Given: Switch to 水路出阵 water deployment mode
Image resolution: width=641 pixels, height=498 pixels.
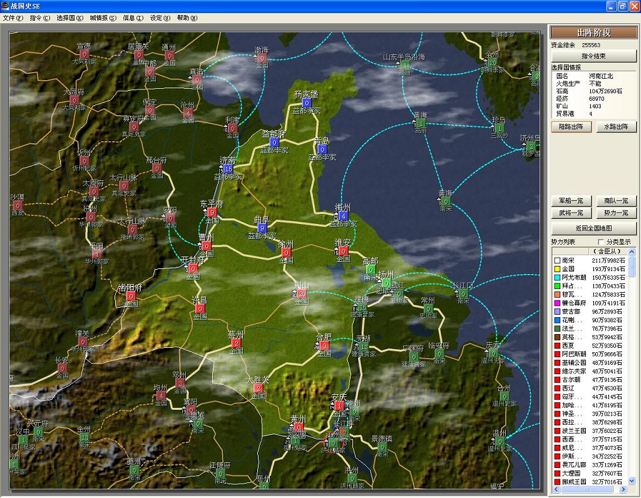Looking at the screenshot, I should click(x=616, y=126).
